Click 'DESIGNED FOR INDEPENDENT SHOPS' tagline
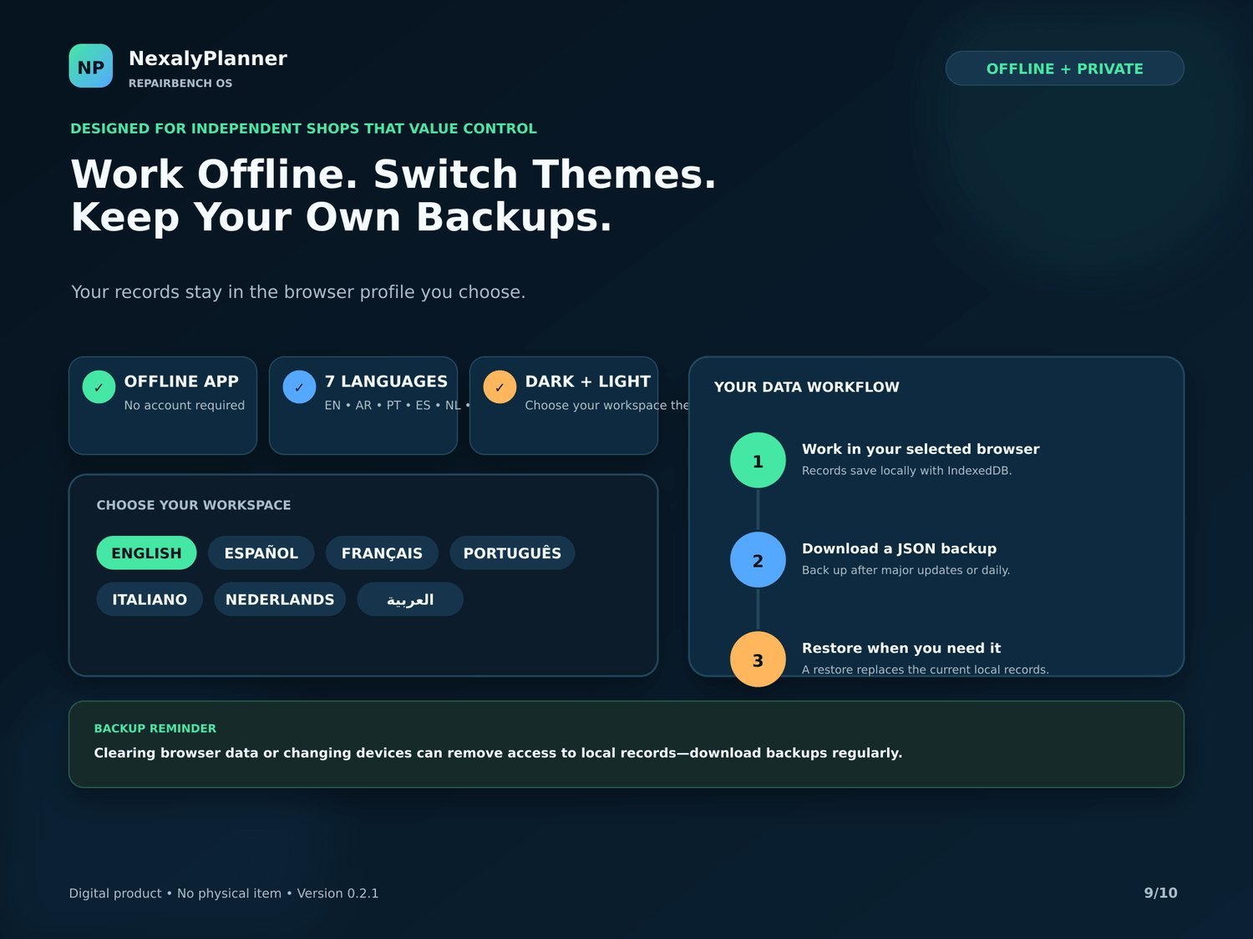The height and width of the screenshot is (939, 1253). click(x=303, y=129)
